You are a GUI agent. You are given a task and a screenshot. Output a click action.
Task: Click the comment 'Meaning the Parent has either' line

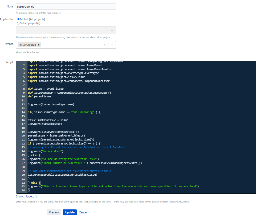pos(76,147)
